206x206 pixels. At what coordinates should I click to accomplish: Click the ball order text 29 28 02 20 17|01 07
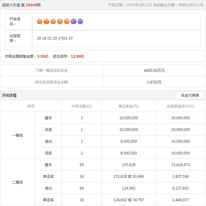pyautogui.click(x=55, y=38)
